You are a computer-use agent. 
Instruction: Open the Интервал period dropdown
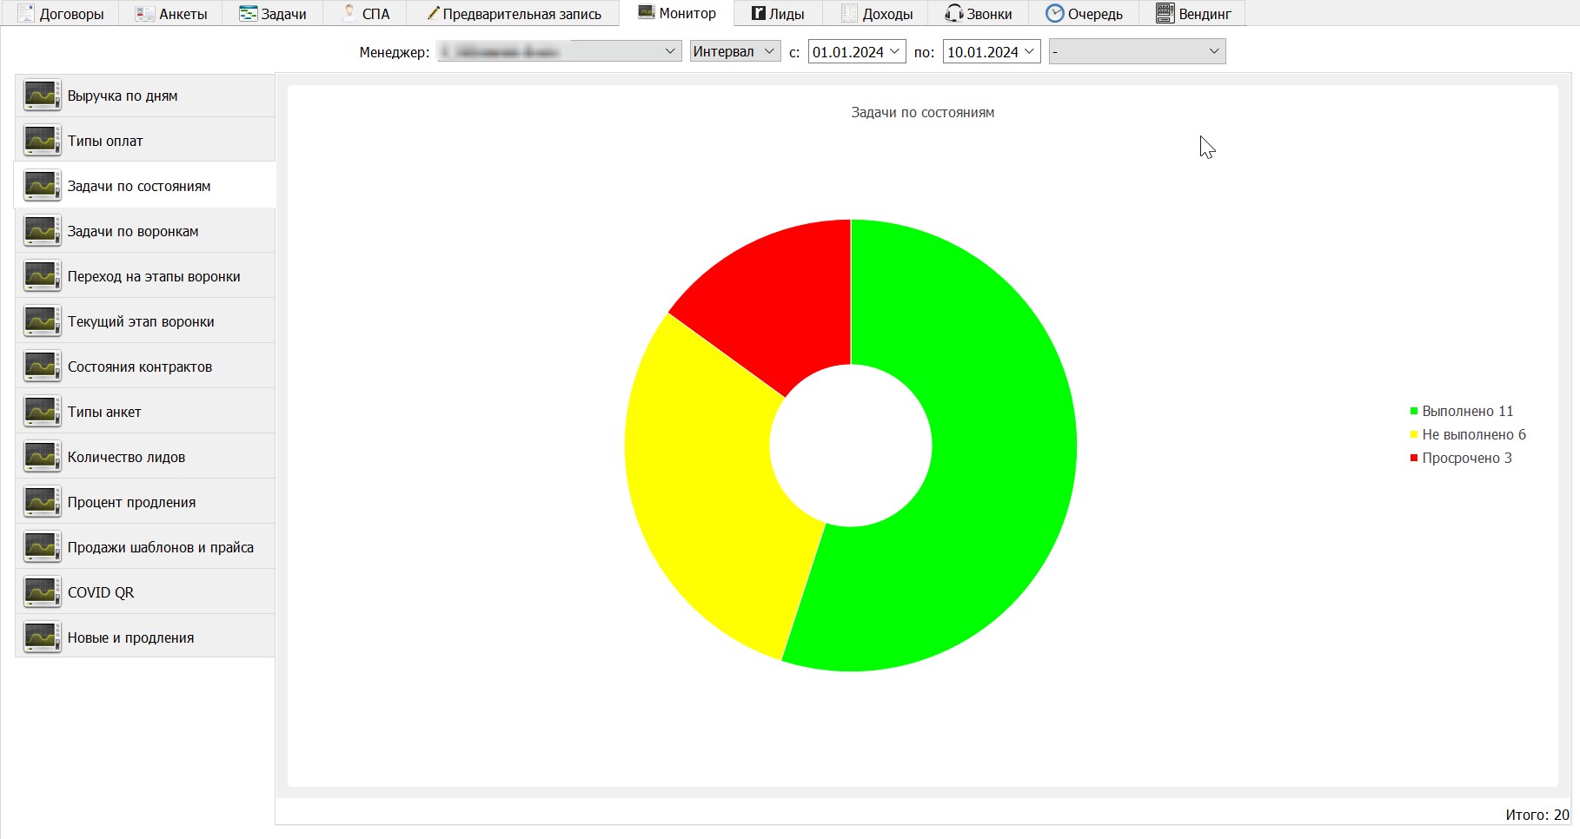pos(735,51)
